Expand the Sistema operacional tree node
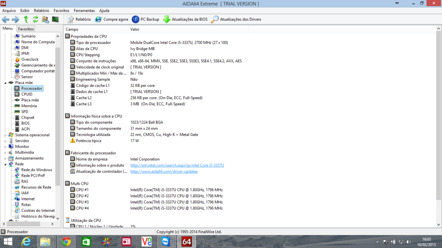 pyautogui.click(x=6, y=135)
